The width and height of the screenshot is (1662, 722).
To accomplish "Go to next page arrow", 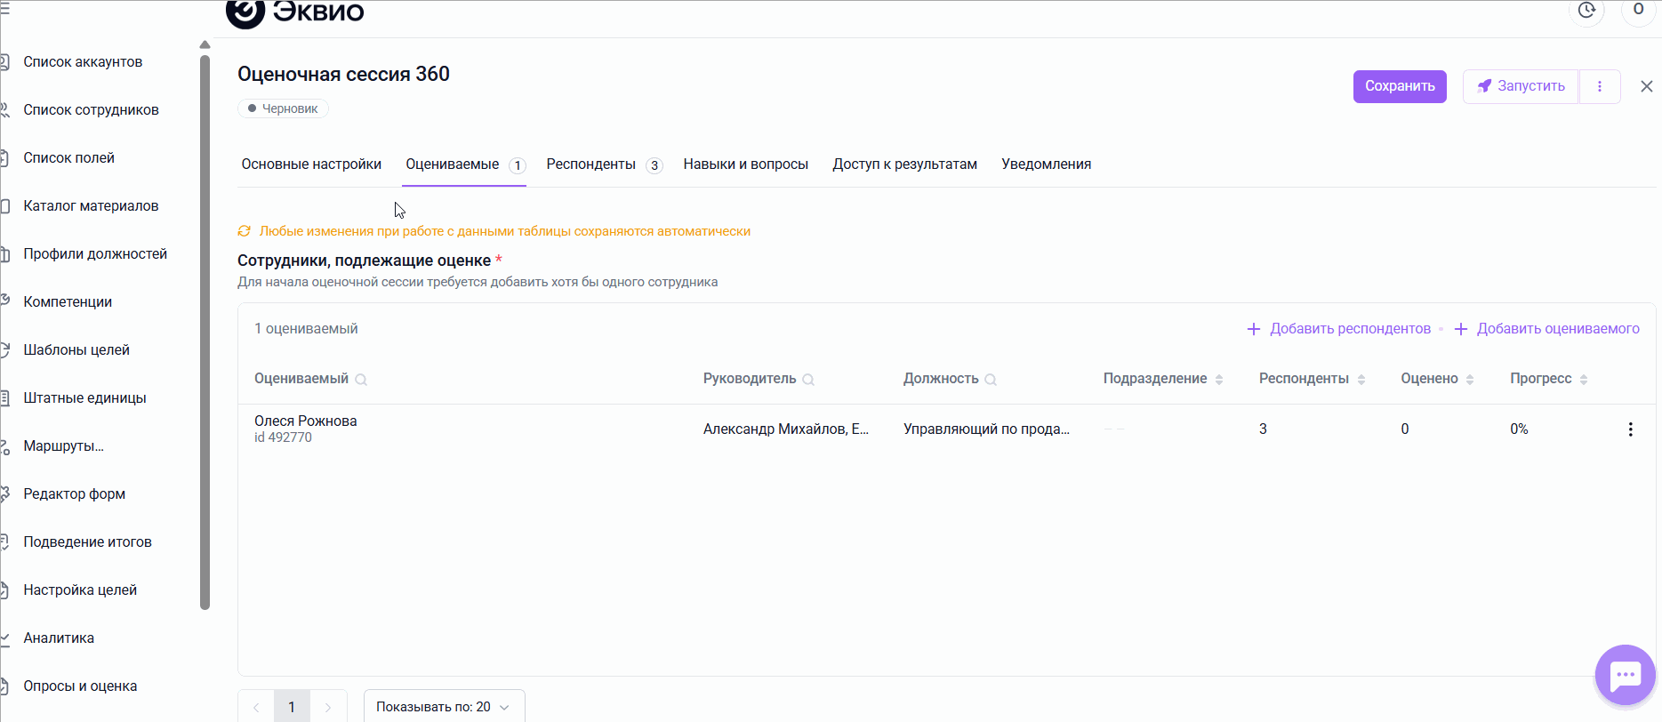I will [327, 708].
